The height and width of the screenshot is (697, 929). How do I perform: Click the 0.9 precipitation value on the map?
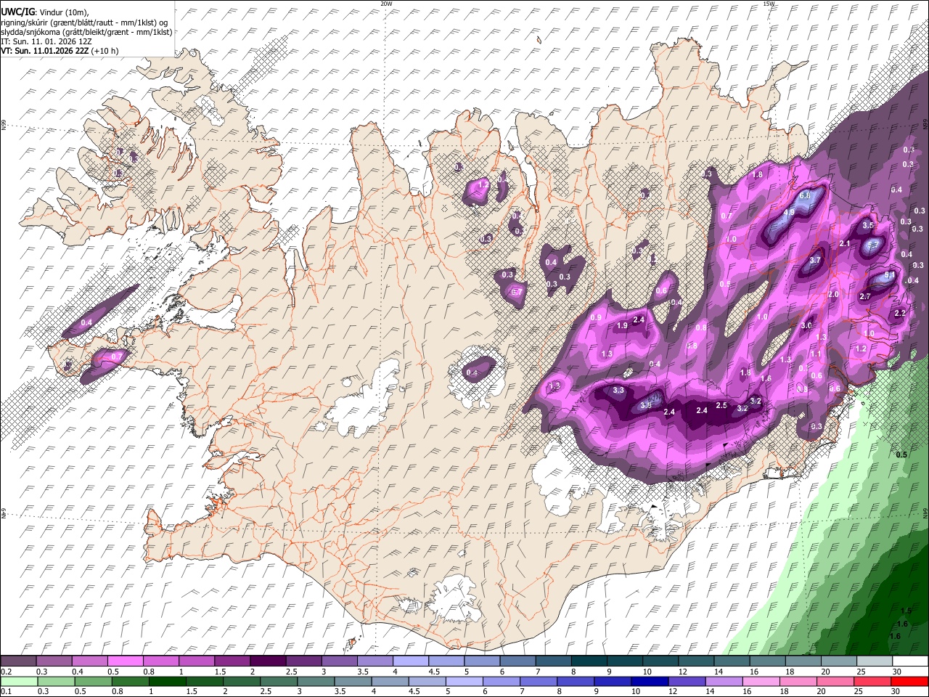tap(597, 318)
